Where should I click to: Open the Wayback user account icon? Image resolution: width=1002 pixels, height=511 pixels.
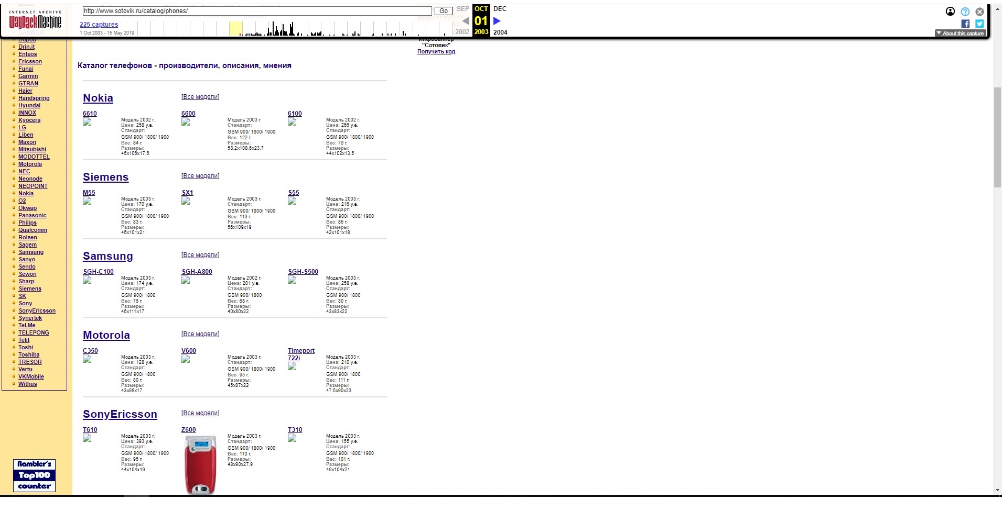coord(950,12)
